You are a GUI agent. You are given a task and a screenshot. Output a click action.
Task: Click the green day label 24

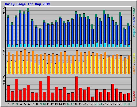coord(100,104)
